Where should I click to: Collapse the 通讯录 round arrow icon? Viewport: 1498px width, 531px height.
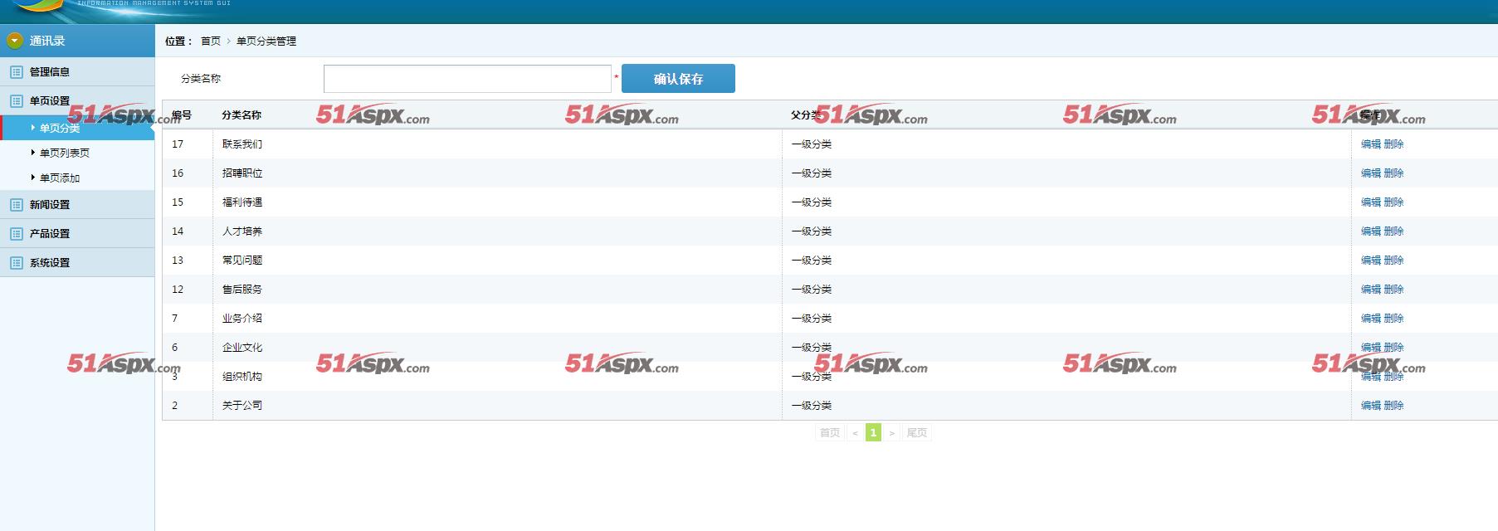[15, 41]
